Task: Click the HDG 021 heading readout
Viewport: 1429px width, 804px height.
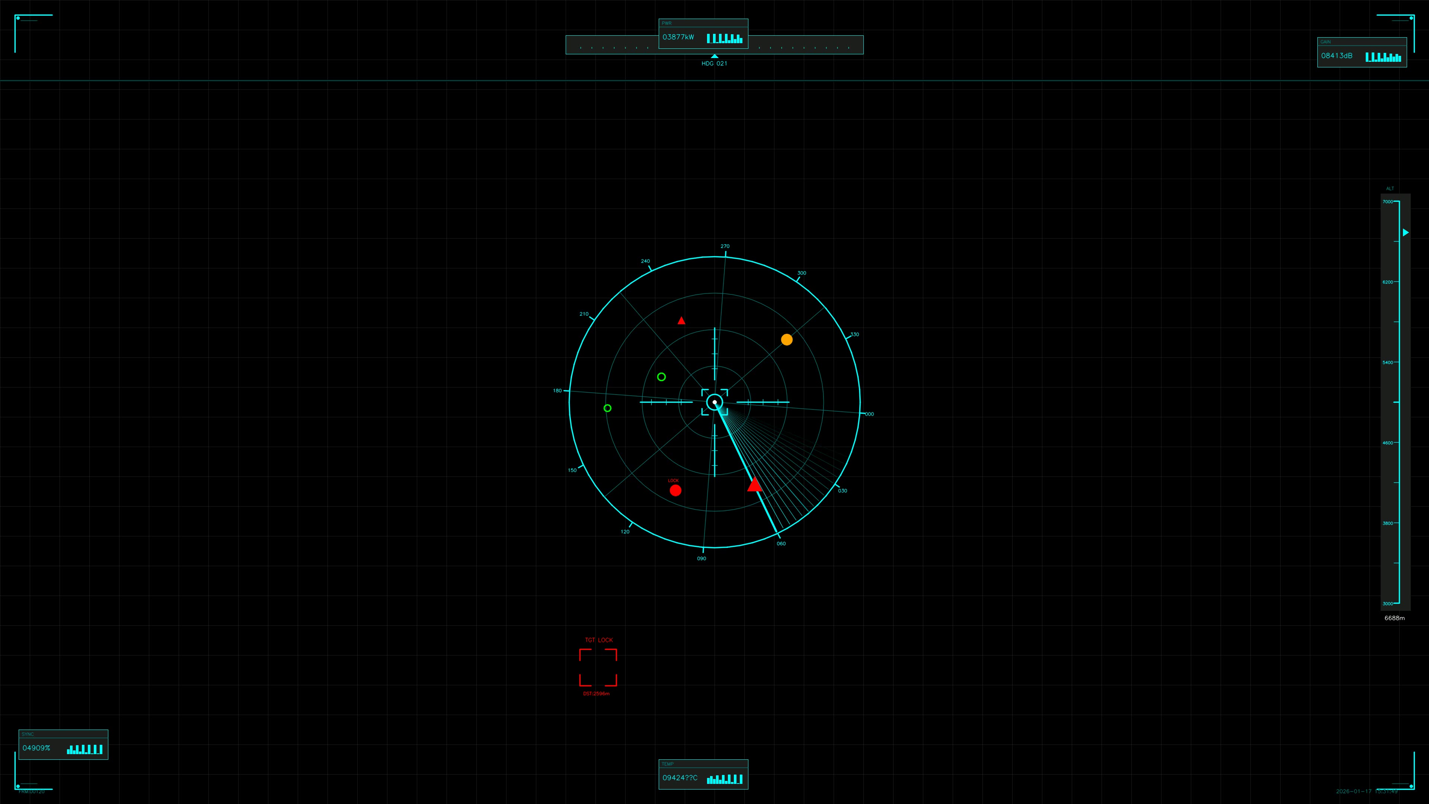Action: [714, 63]
